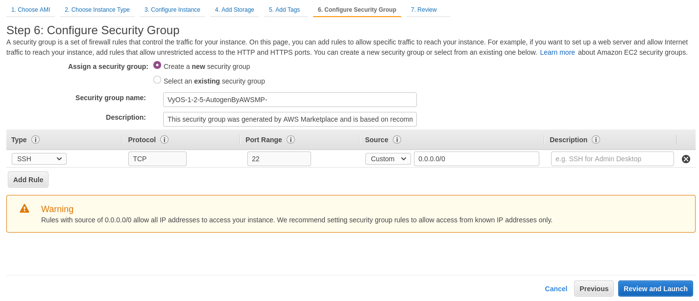699x301 pixels.
Task: Click the Type column info icon
Action: (35, 140)
